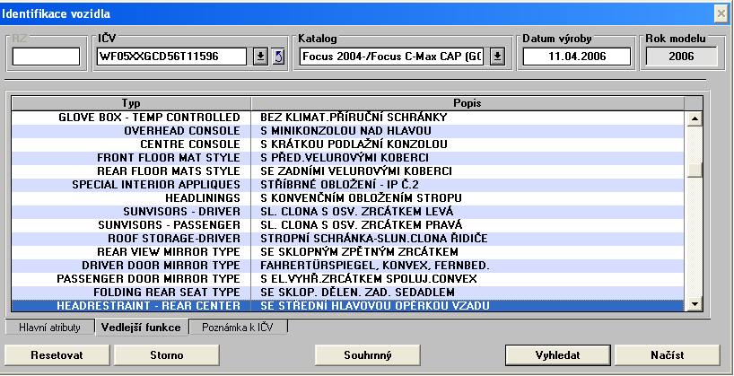Expand the Katalog dropdown
The height and width of the screenshot is (376, 734).
498,57
